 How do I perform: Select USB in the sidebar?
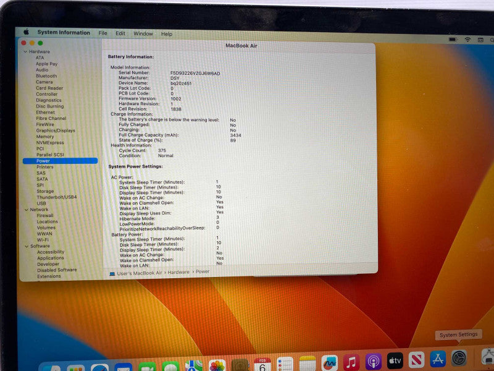41,203
